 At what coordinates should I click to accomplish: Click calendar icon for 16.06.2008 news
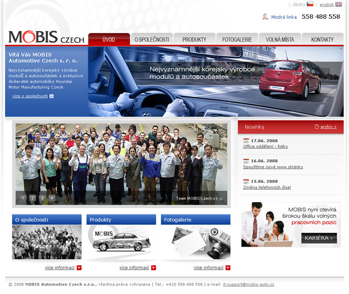pyautogui.click(x=246, y=161)
